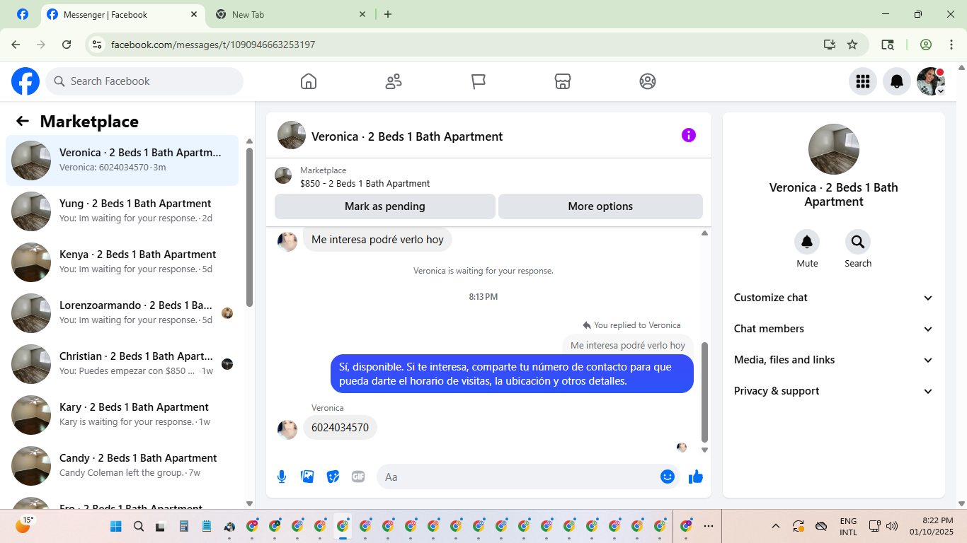Click the microphone voice clip icon
Screen dimensions: 967x543
tap(282, 477)
